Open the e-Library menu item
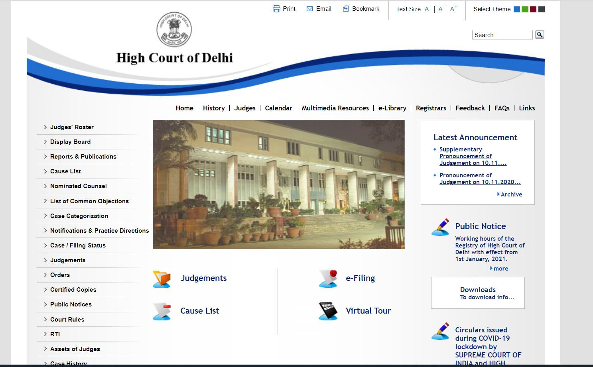The image size is (593, 367). [392, 108]
